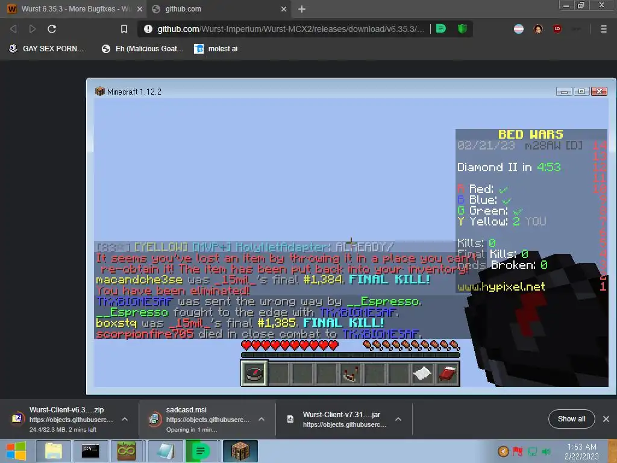Viewport: 617px width, 463px height.
Task: Click the www.hypixel.net scoreboard text
Action: pos(501,286)
